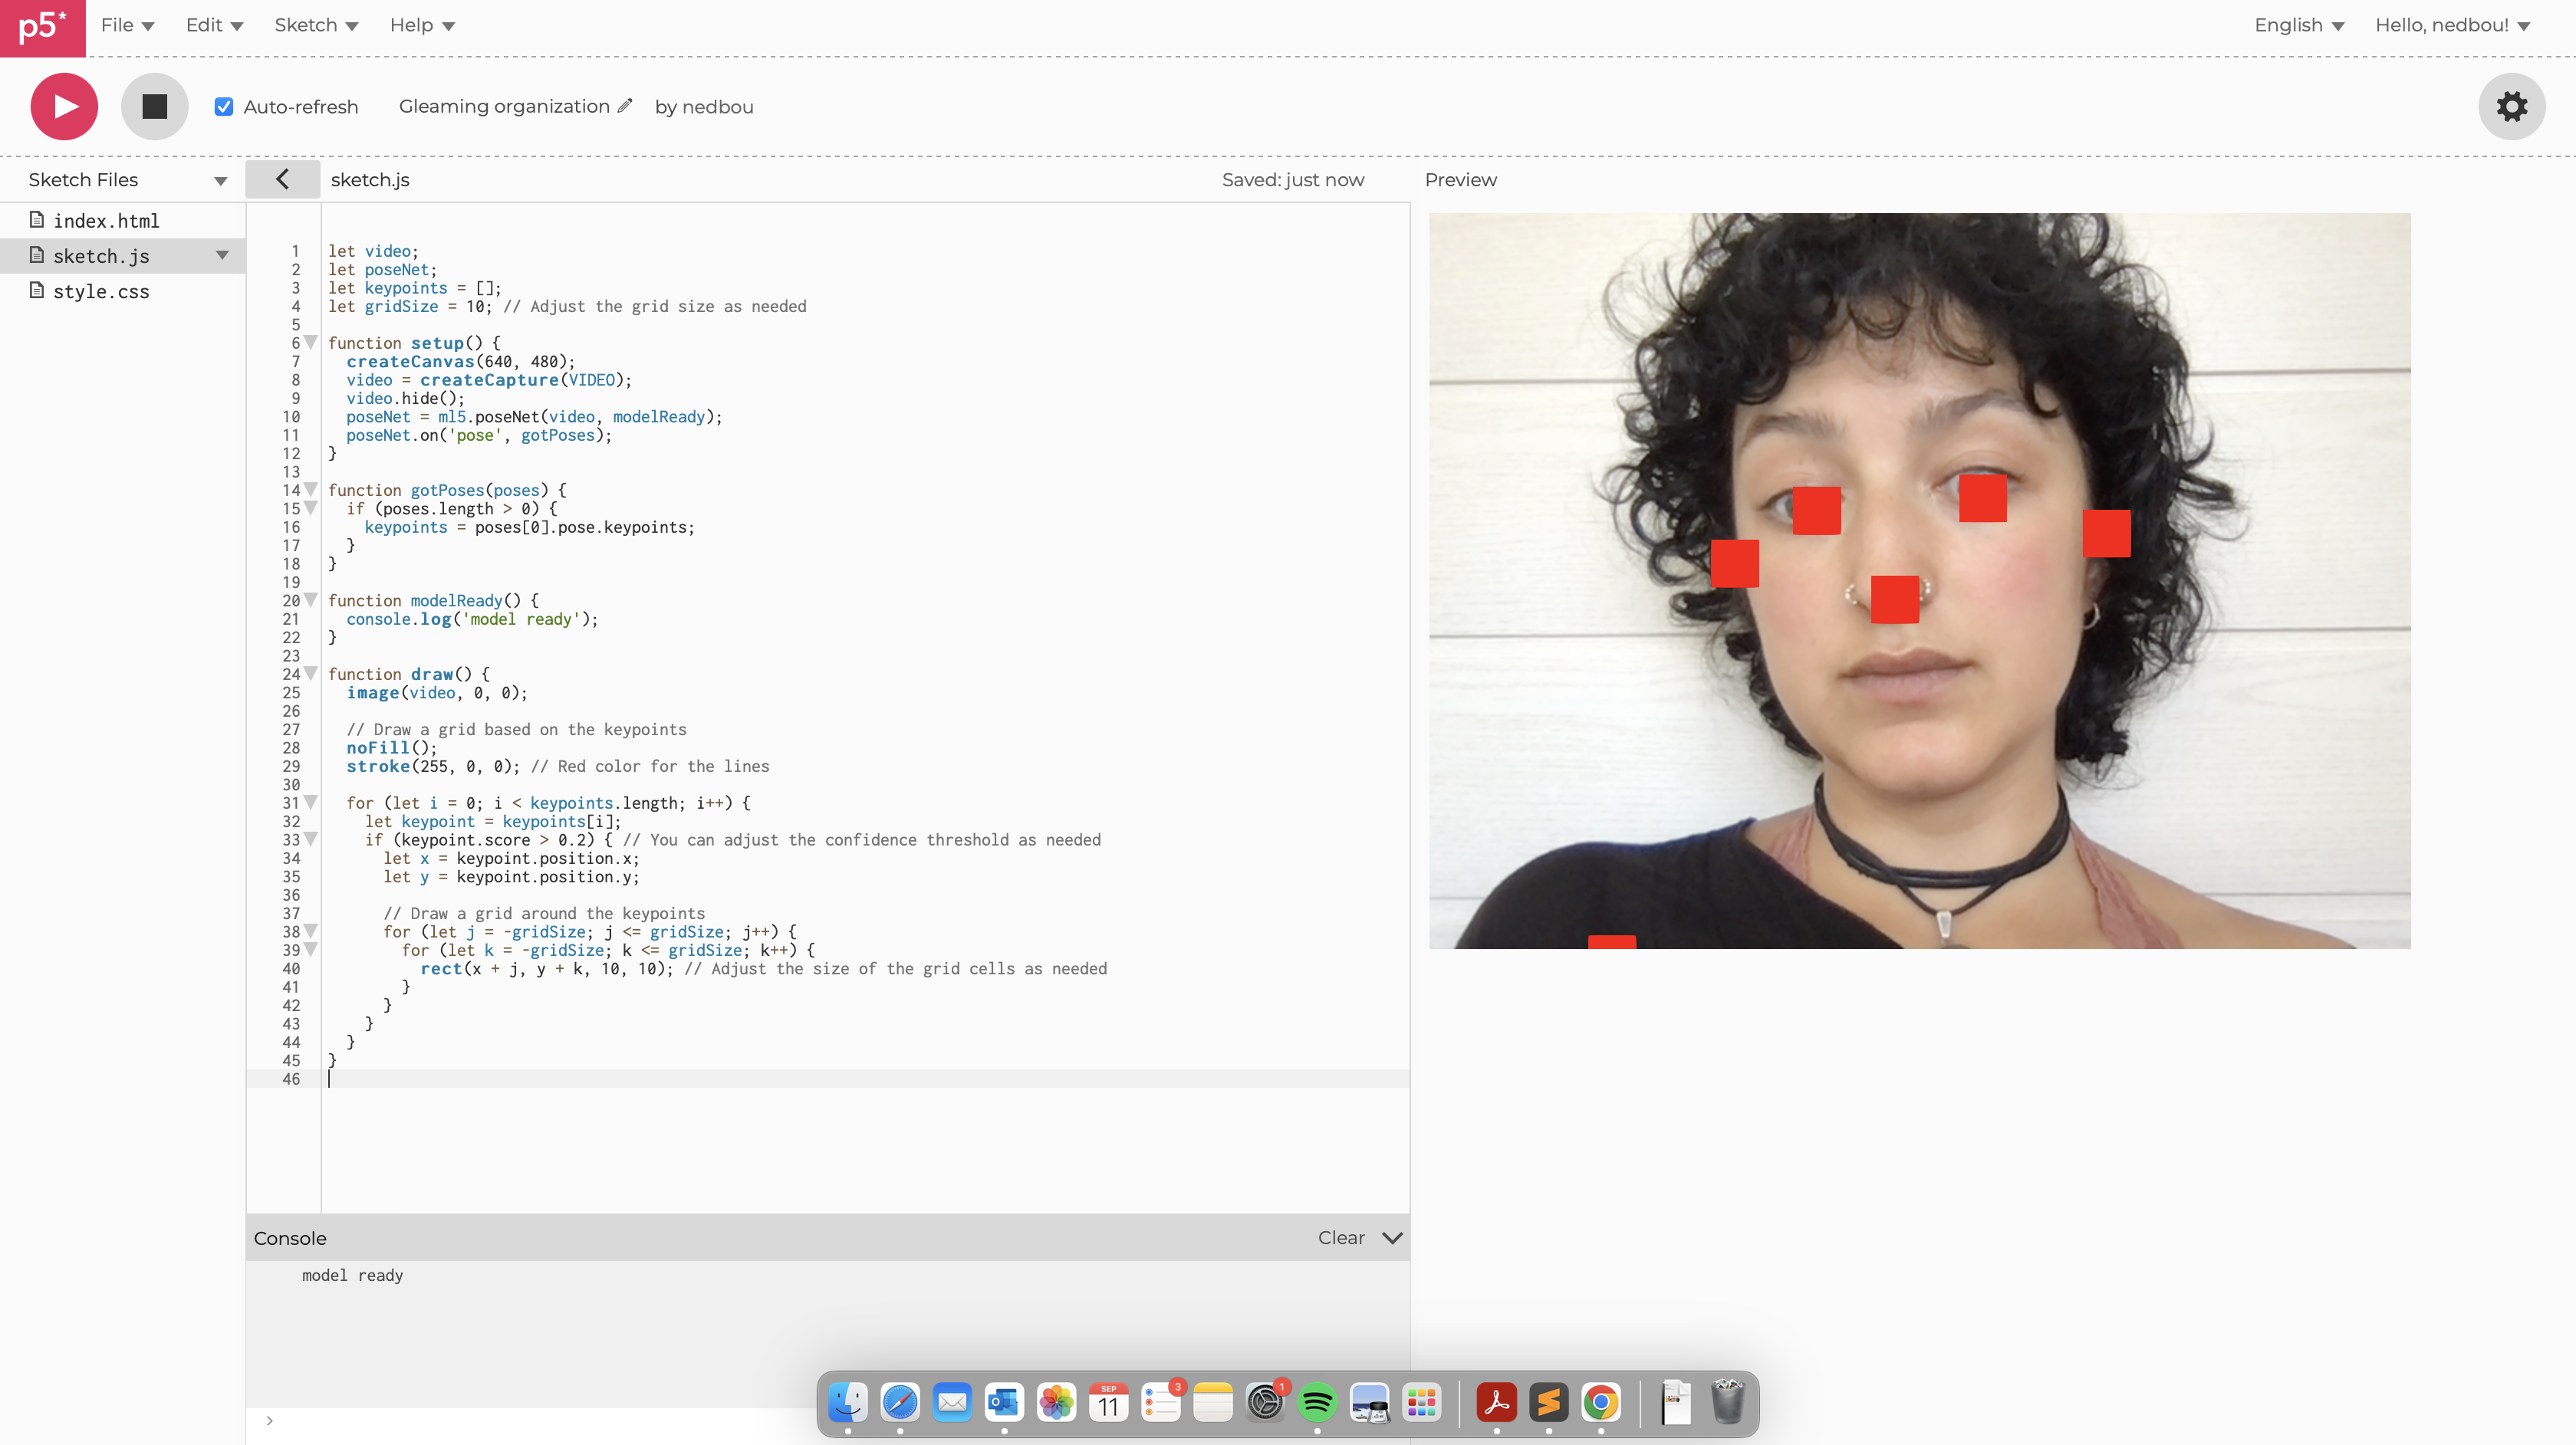Change language via the English dropdown
Screen dimensions: 2576x1445
point(2296,26)
